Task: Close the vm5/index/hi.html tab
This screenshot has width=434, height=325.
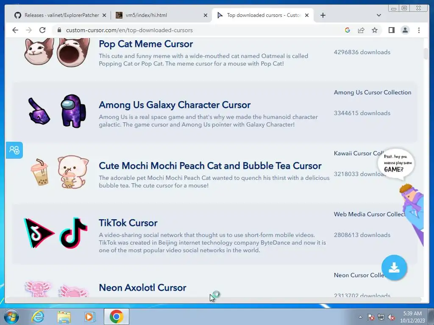Action: pyautogui.click(x=206, y=15)
